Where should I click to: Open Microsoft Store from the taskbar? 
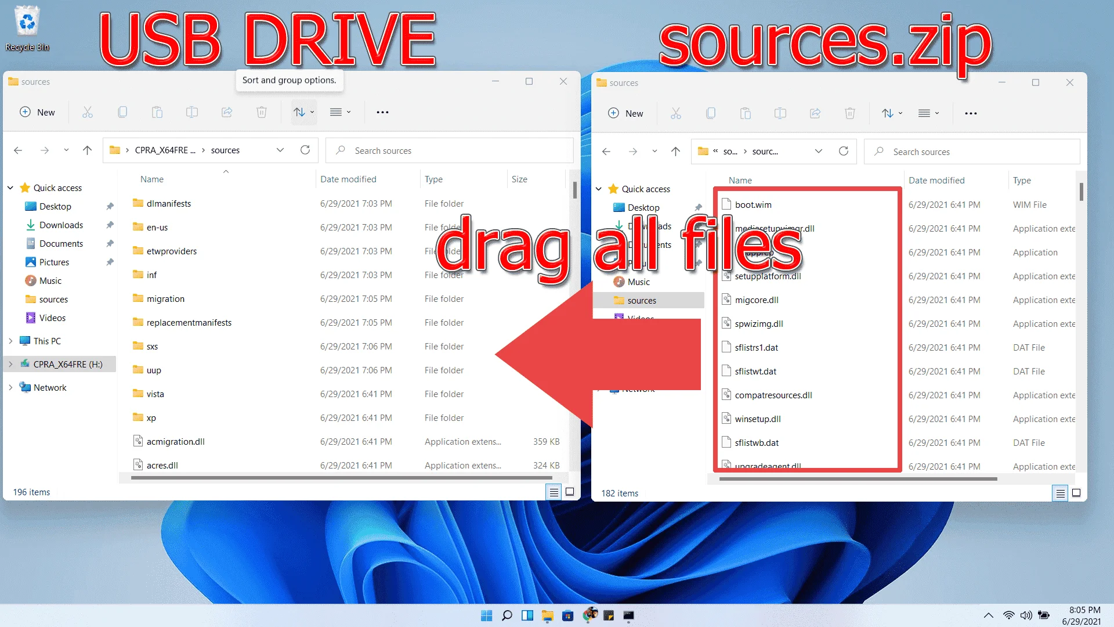pyautogui.click(x=568, y=615)
